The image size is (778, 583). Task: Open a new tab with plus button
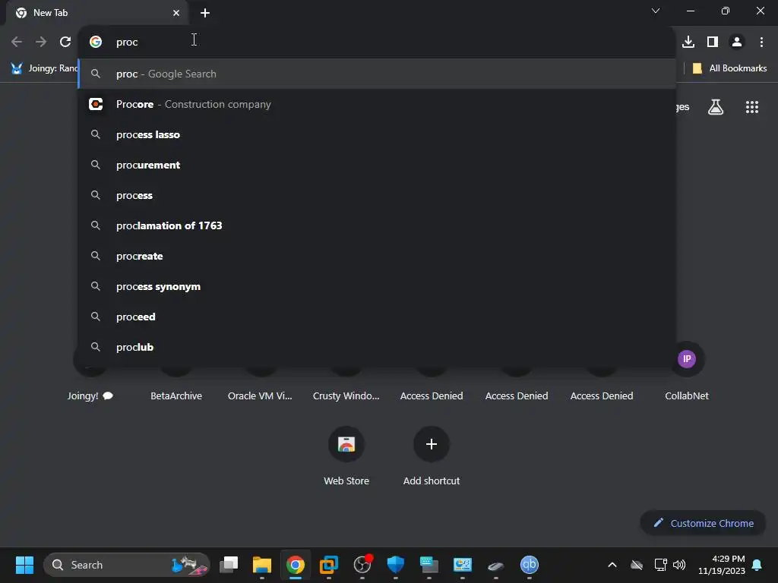point(205,13)
